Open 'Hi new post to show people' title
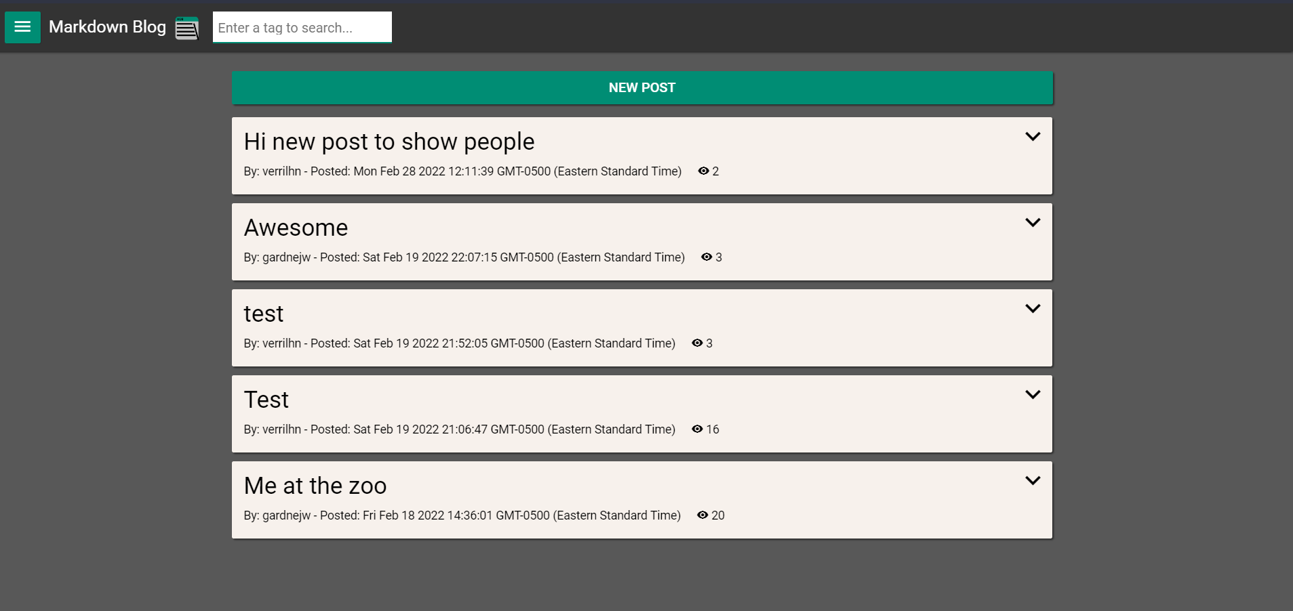Screen dimensions: 1293x611 click(389, 142)
